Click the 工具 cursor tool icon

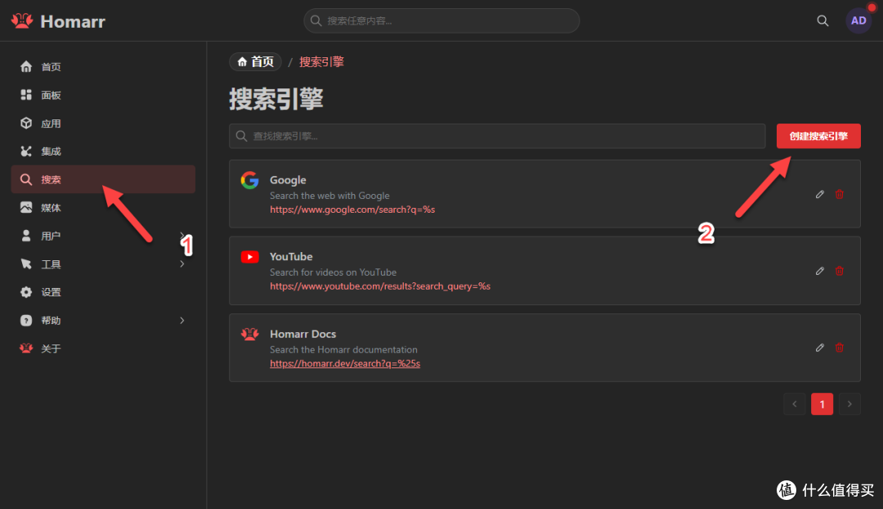point(26,264)
